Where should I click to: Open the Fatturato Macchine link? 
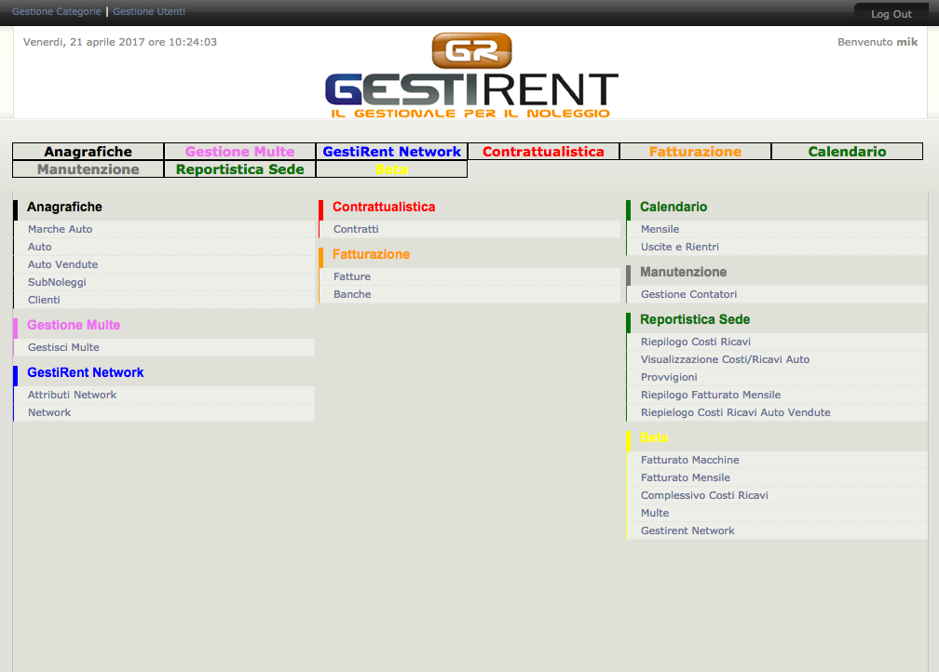pyautogui.click(x=690, y=460)
